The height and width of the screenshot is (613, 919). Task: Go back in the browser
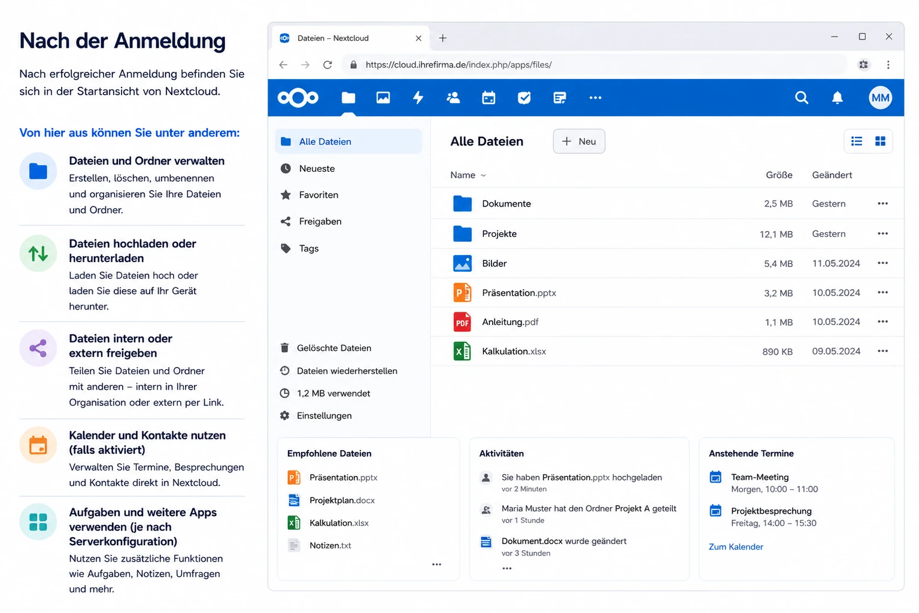283,65
